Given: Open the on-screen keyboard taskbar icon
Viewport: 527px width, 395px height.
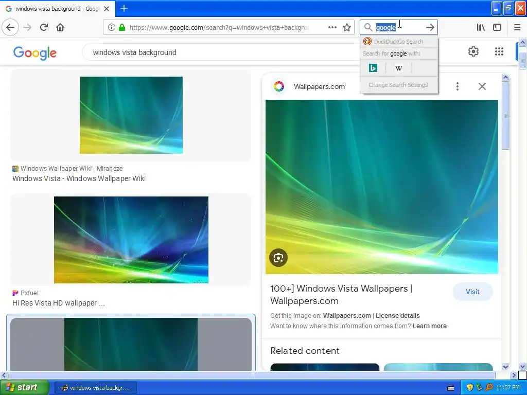Looking at the screenshot, I should click(451, 388).
